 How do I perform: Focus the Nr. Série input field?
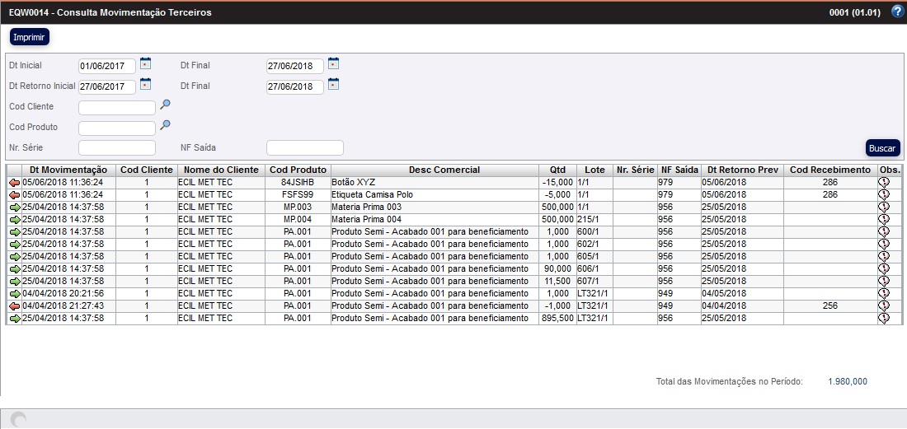pyautogui.click(x=117, y=148)
